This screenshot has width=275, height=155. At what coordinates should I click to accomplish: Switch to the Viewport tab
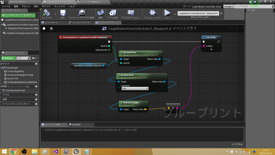pyautogui.click(x=52, y=23)
